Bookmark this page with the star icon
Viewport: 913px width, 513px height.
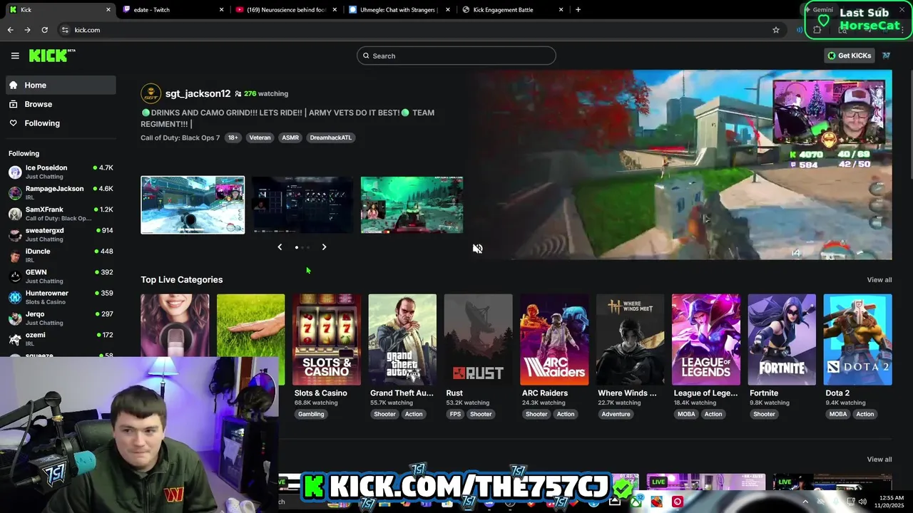pos(776,30)
